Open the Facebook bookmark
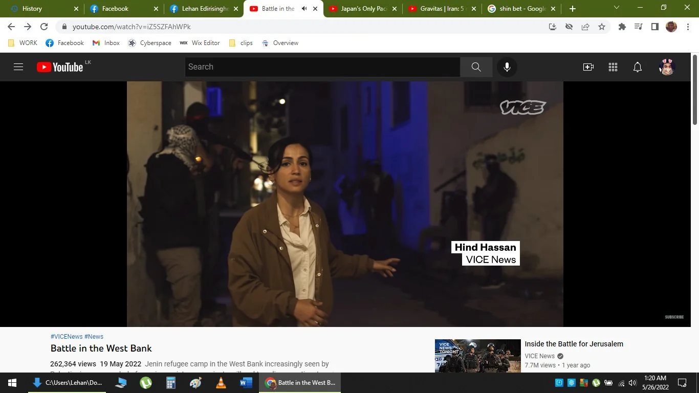The image size is (699, 393). 64,43
